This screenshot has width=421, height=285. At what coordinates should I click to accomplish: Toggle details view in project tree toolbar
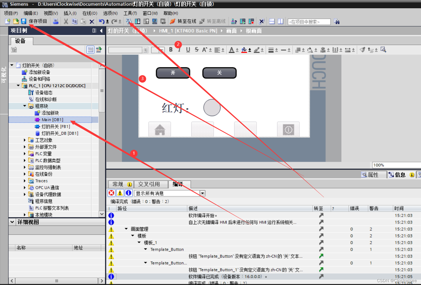pyautogui.click(x=90, y=50)
